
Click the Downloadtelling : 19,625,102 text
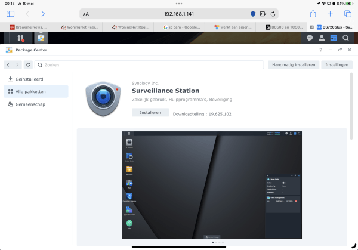tap(202, 114)
